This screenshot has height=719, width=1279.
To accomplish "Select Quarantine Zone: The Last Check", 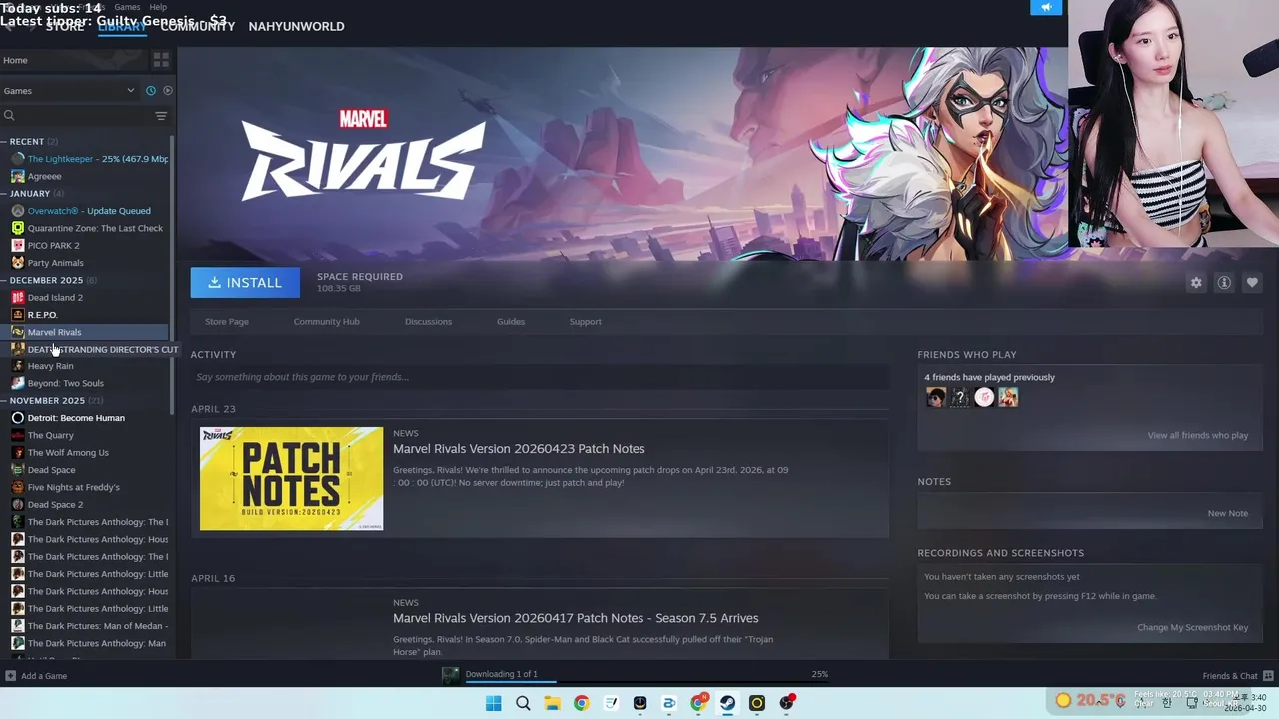I will coord(95,228).
